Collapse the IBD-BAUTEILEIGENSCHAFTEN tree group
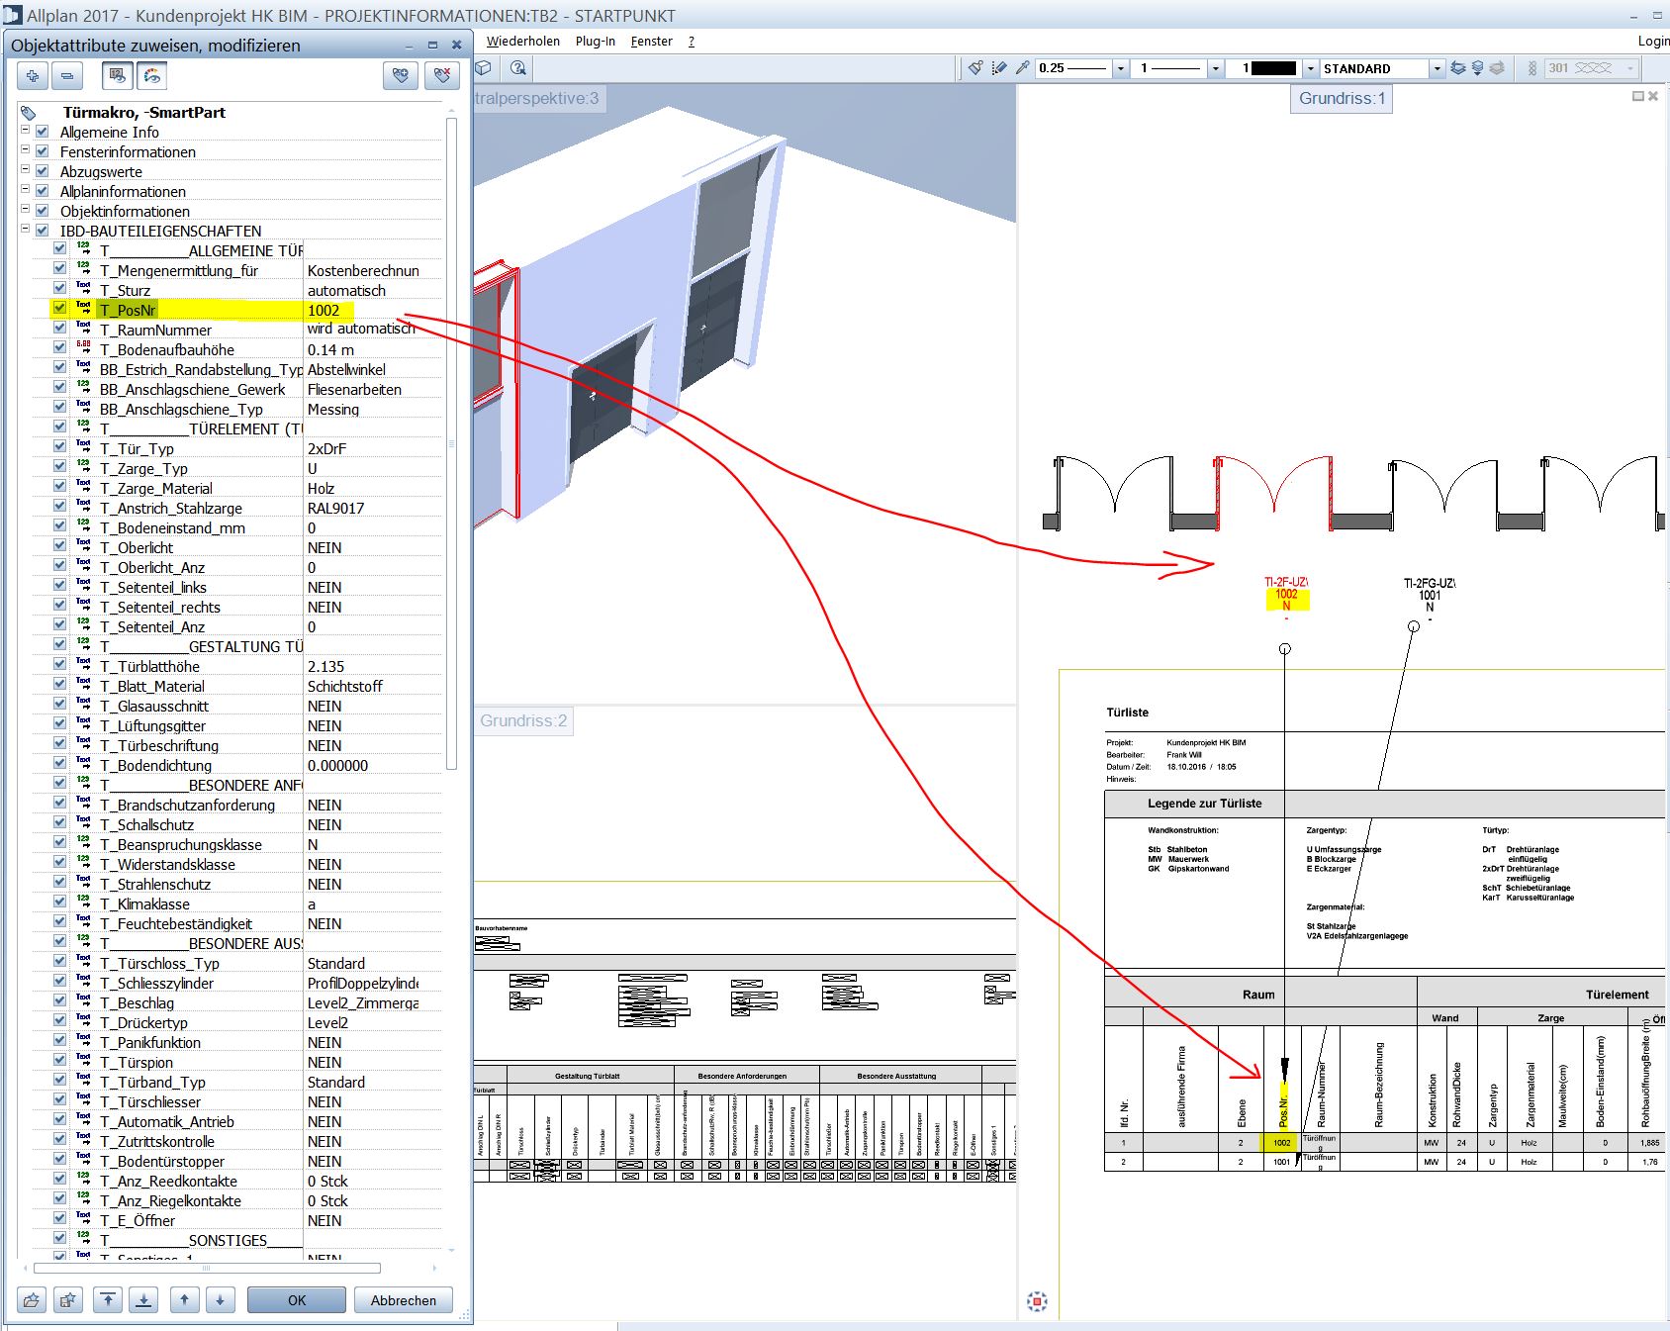 26,230
